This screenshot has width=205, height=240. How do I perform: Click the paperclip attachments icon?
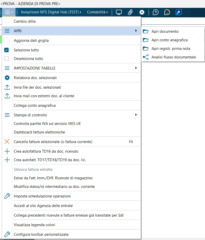point(130,12)
